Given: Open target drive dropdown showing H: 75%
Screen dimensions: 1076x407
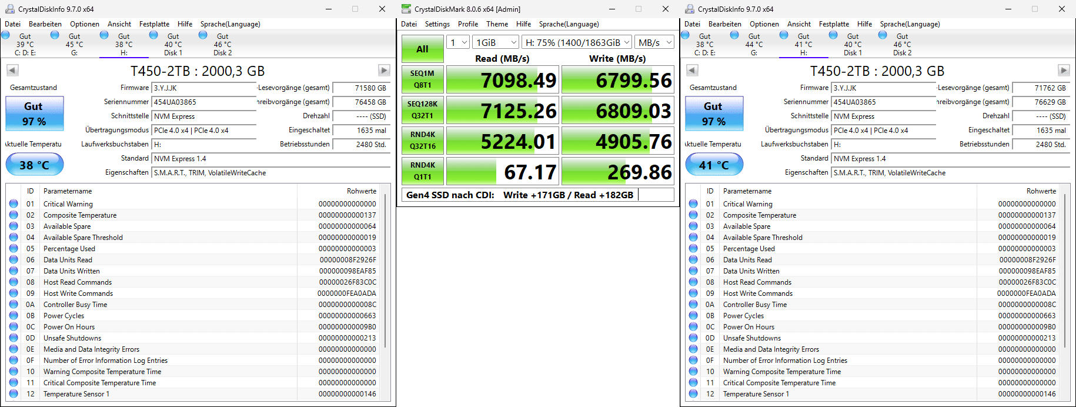Looking at the screenshot, I should [x=577, y=42].
